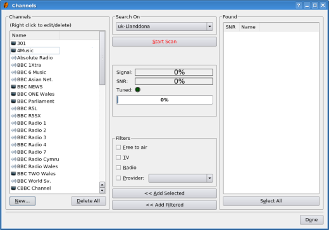Screen dimensions: 329x230
Task: Click the radio icon beside BBC Radio Cymru
Action: tap(13, 159)
